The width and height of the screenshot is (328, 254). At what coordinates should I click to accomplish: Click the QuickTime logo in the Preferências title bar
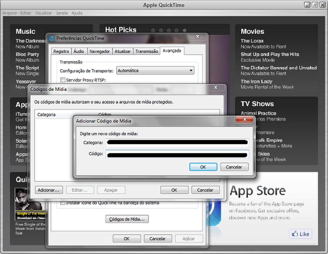[x=51, y=38]
